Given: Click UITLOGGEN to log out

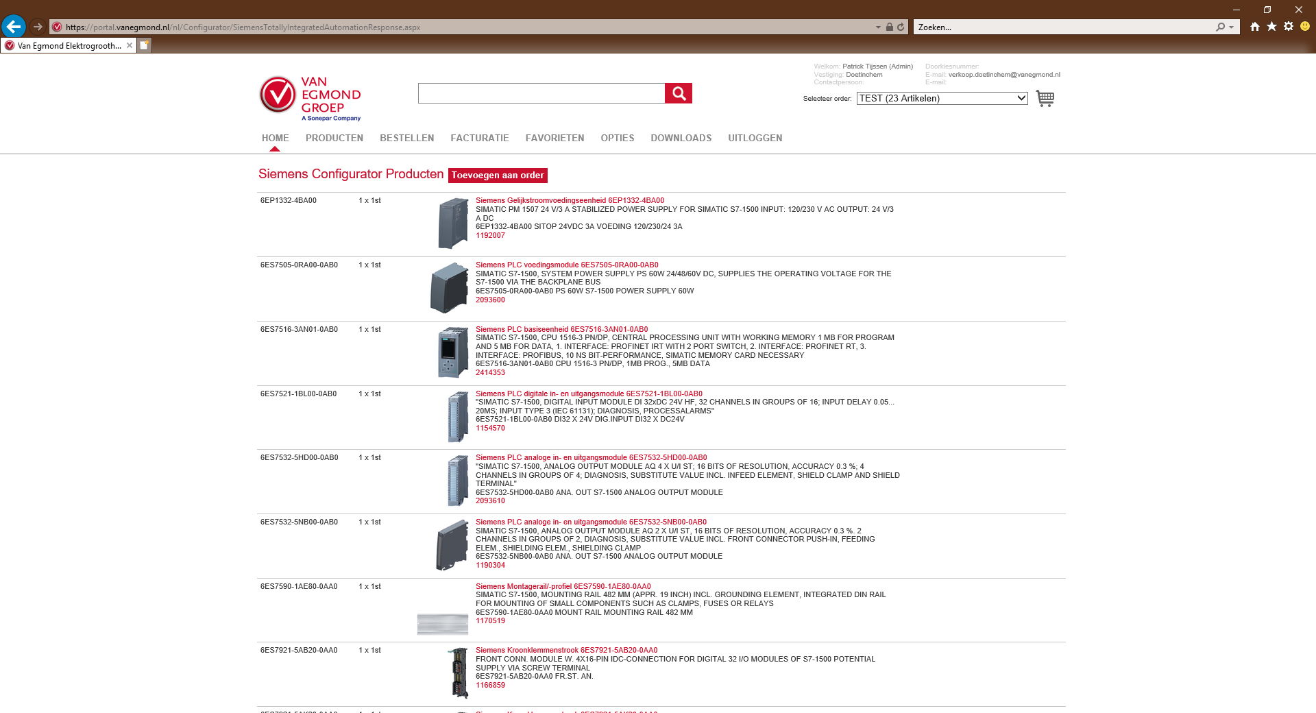Looking at the screenshot, I should pyautogui.click(x=755, y=138).
